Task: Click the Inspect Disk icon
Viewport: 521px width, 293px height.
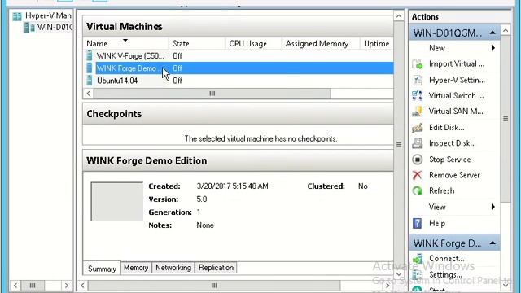Action: [x=418, y=143]
